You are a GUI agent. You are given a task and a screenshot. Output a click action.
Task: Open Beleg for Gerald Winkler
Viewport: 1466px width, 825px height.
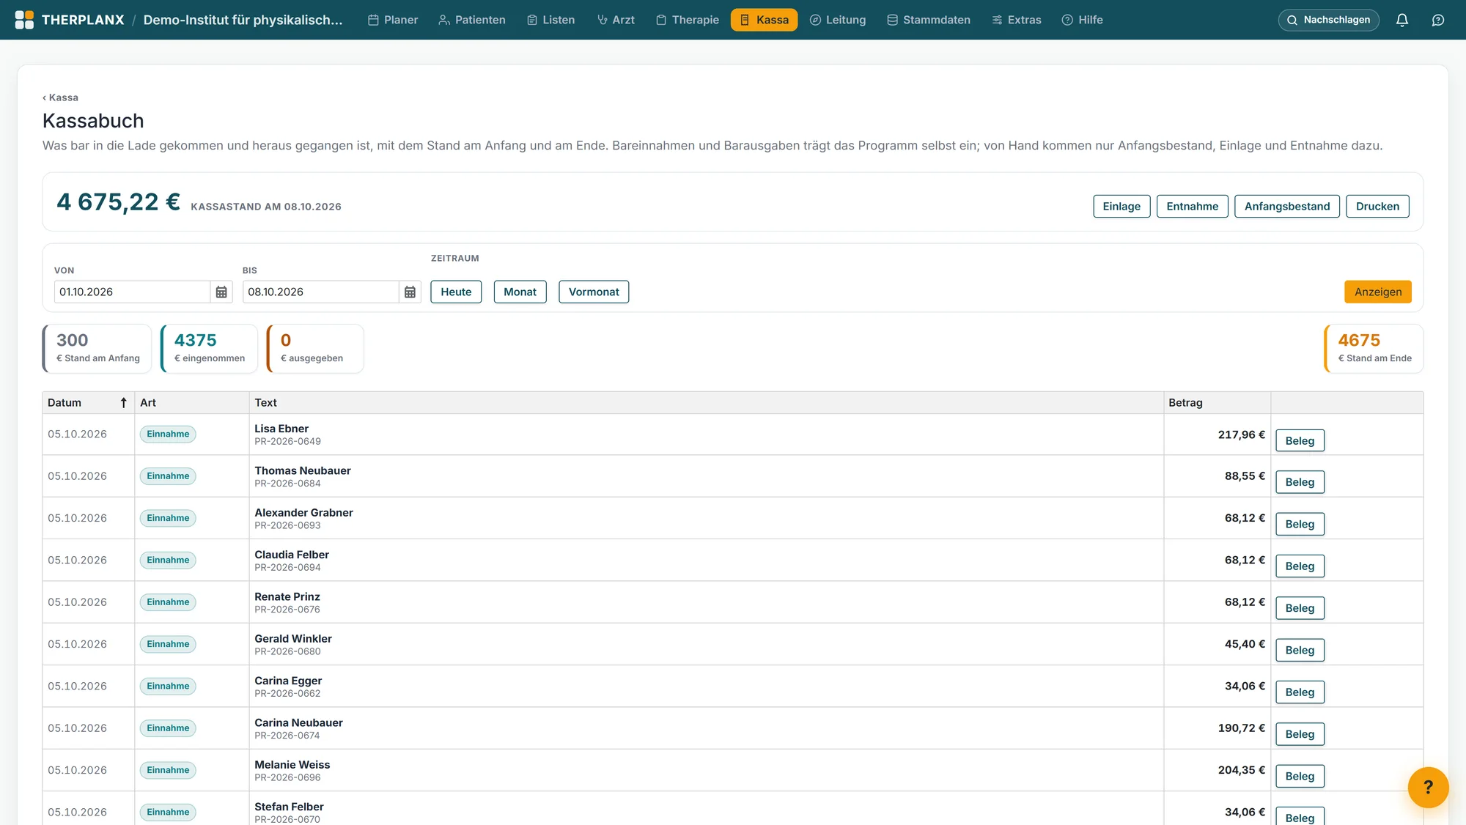(x=1300, y=650)
